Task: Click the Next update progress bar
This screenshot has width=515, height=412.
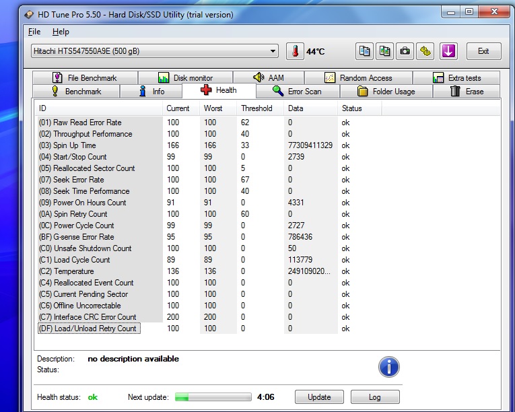Action: (x=213, y=397)
